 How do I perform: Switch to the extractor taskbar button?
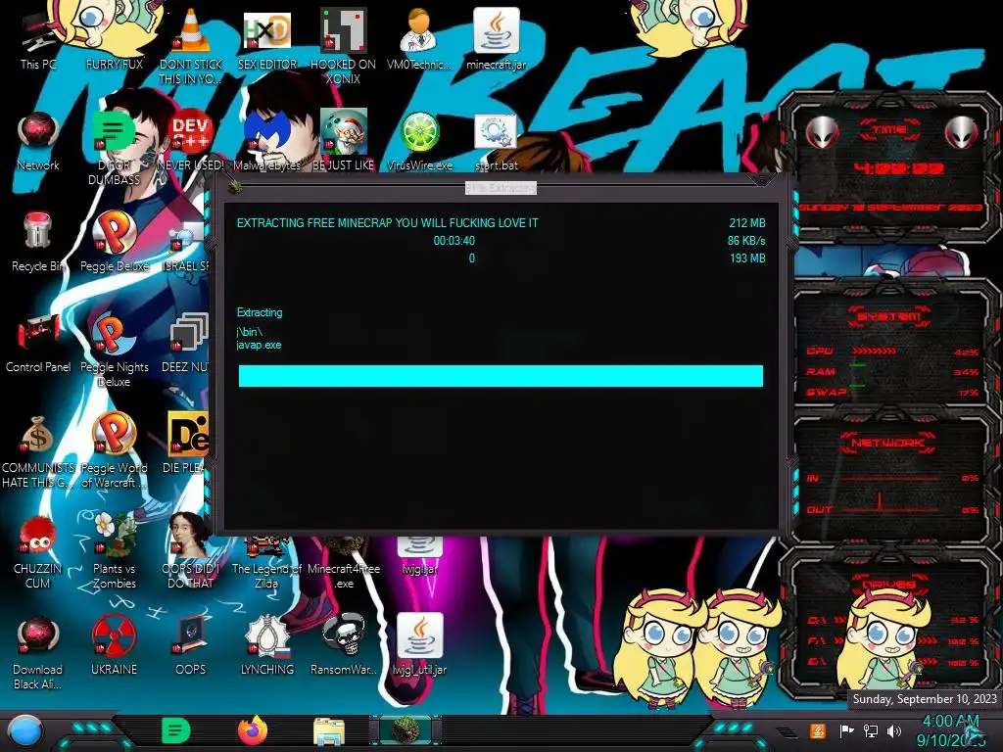pos(406,730)
